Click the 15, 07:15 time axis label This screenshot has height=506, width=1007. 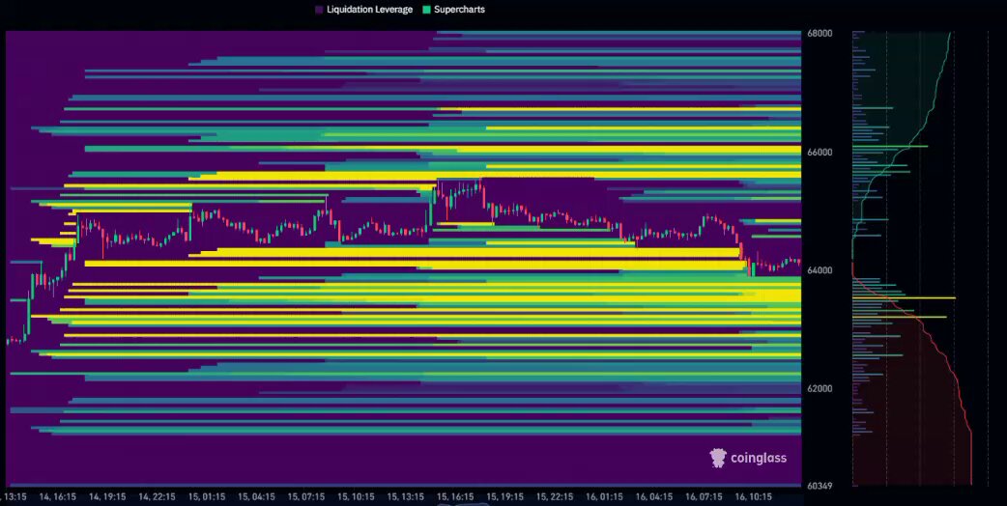(x=306, y=497)
